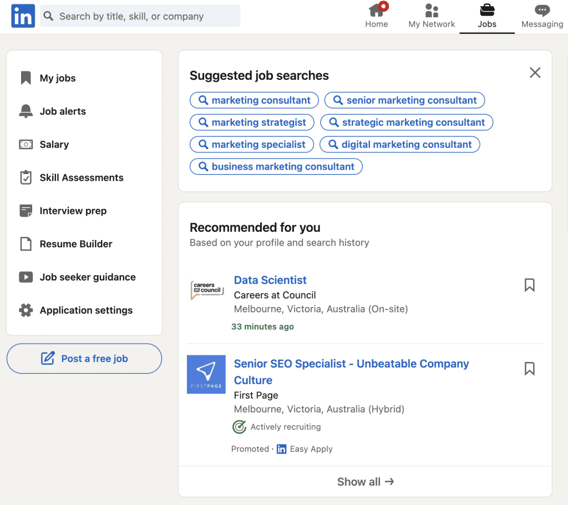This screenshot has width=568, height=505.
Task: Click Show all recommended jobs
Action: (x=365, y=482)
